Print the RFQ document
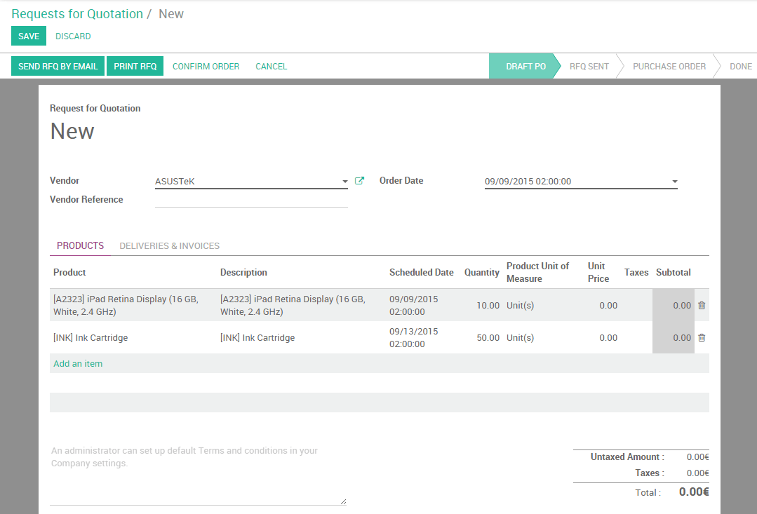The width and height of the screenshot is (757, 514). pyautogui.click(x=135, y=66)
